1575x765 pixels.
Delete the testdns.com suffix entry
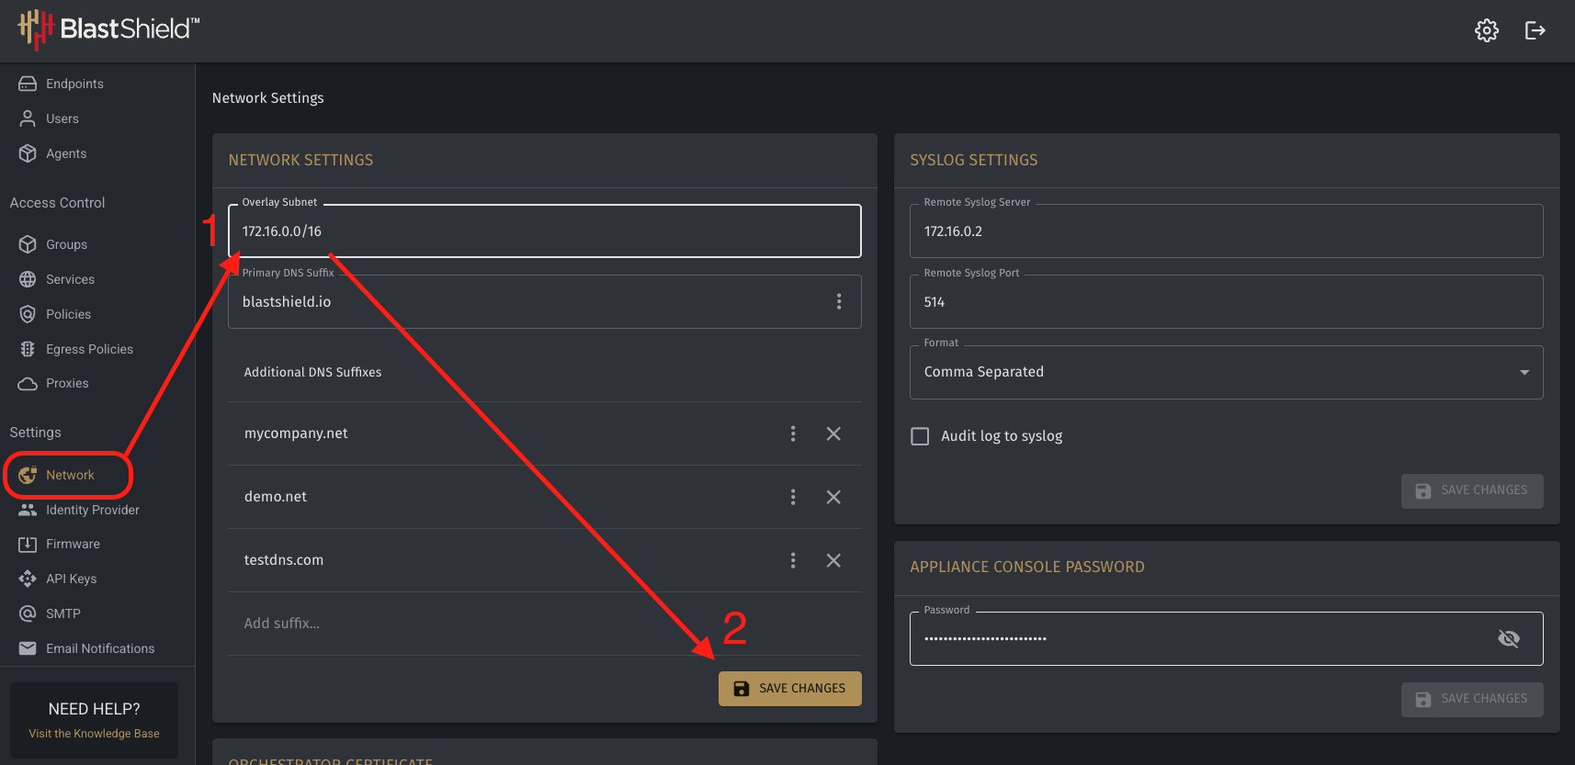833,560
